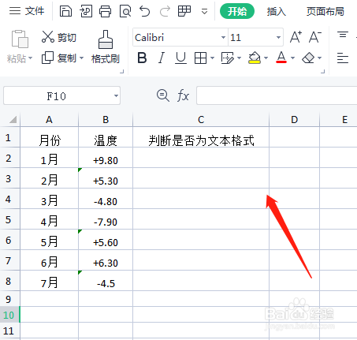This screenshot has width=357, height=340.
Task: Select column B header
Action: pos(106,120)
